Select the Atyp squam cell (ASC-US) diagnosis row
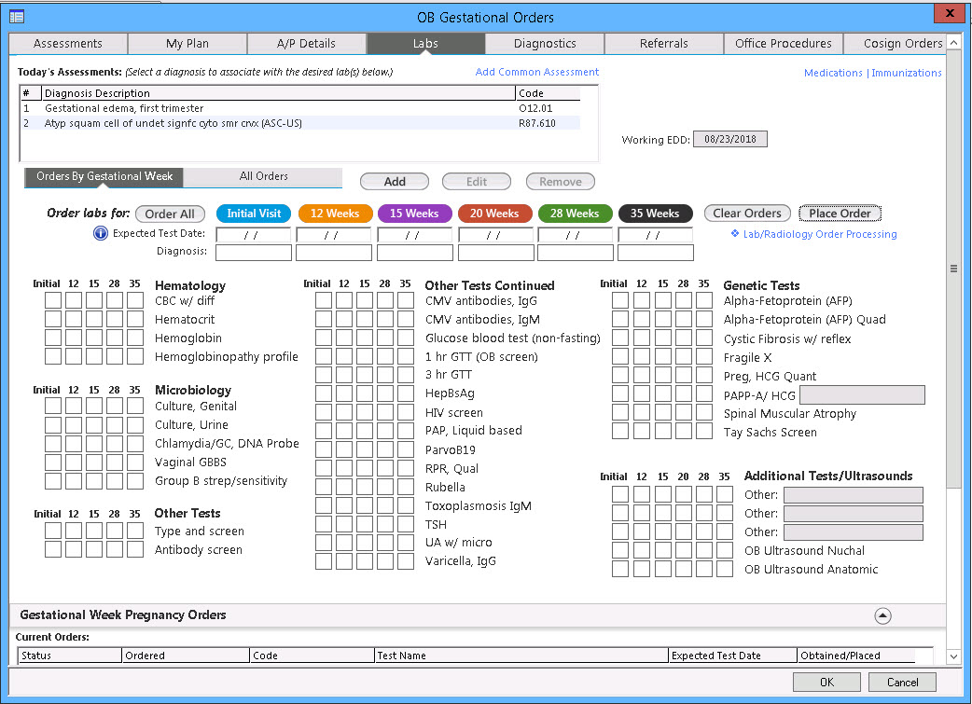 300,123
